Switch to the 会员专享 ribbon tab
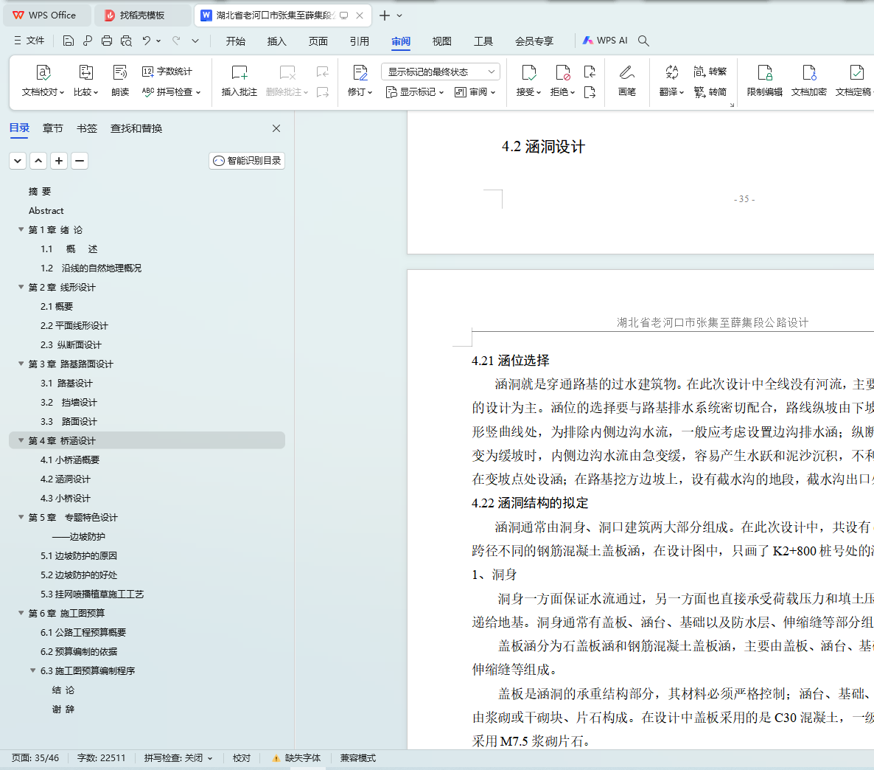 click(534, 41)
